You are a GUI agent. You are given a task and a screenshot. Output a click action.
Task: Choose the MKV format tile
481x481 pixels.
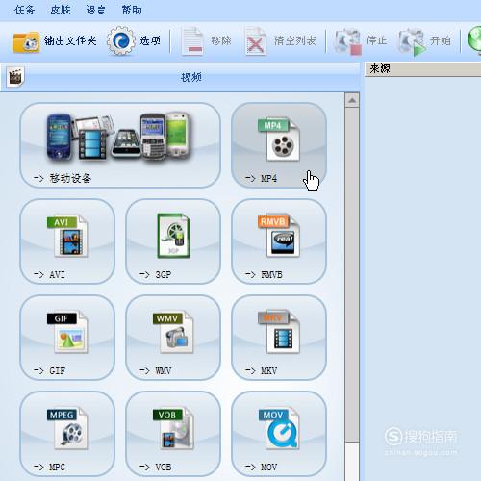click(279, 338)
